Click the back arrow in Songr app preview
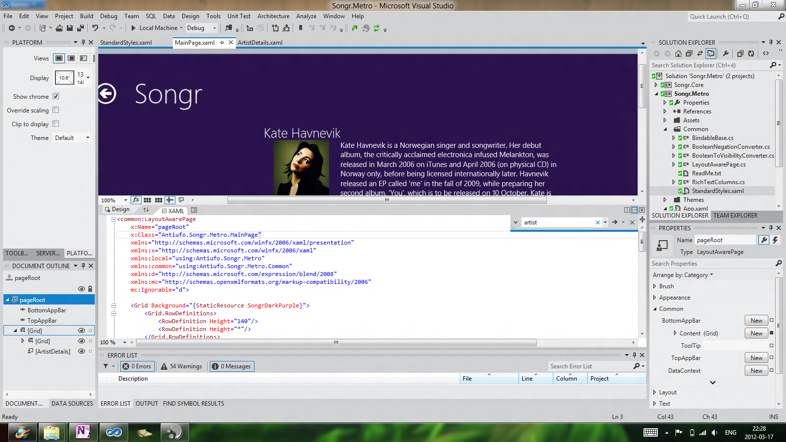Viewport: 786px width, 442px height. (x=106, y=94)
